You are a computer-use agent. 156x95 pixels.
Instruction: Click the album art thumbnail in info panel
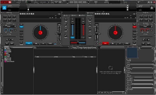pyautogui.click(x=132, y=53)
